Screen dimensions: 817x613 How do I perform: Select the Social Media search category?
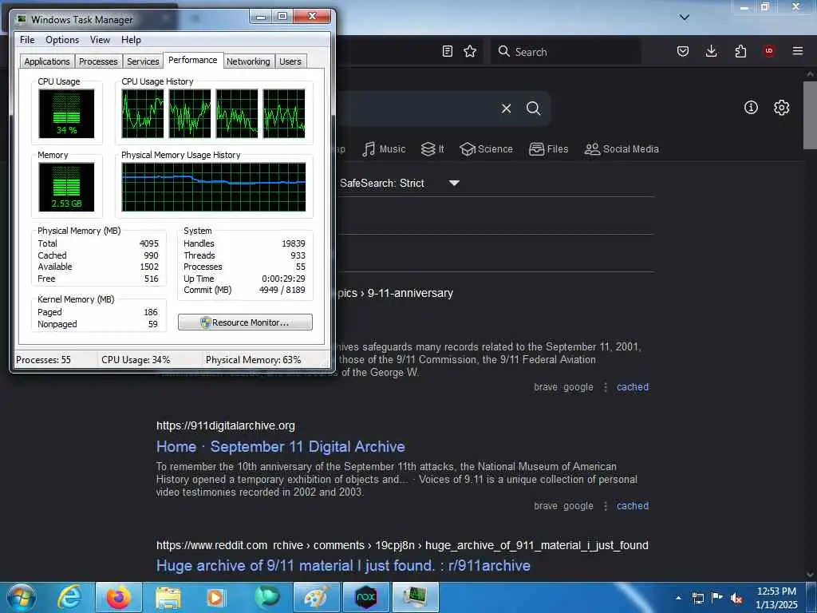tap(622, 149)
